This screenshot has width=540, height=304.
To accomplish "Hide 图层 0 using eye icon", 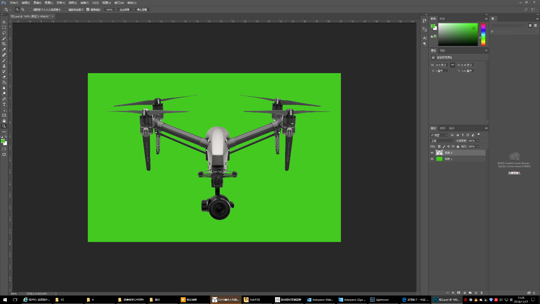I will (432, 153).
